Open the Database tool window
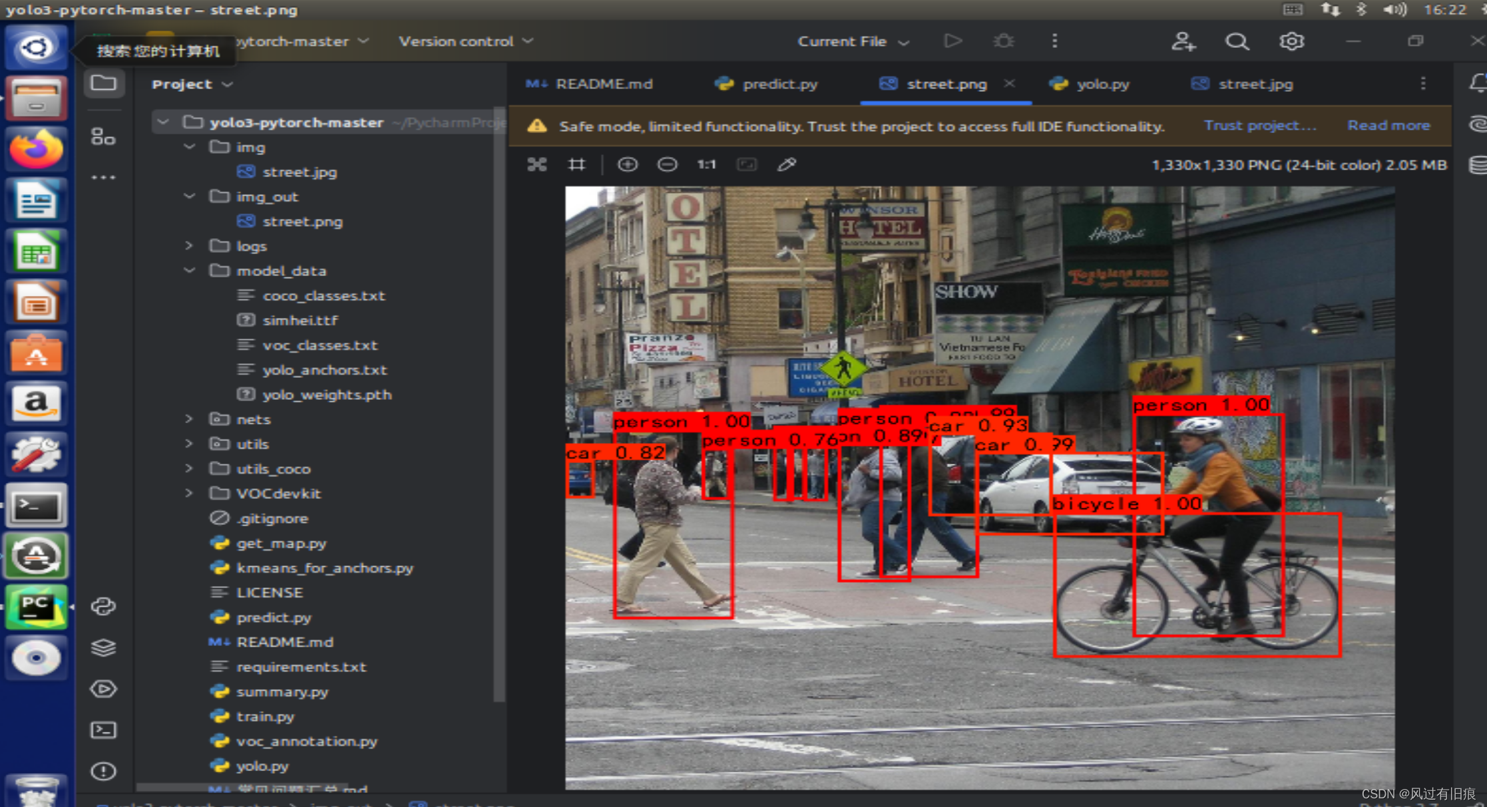Viewport: 1487px width, 807px height. [x=1478, y=164]
